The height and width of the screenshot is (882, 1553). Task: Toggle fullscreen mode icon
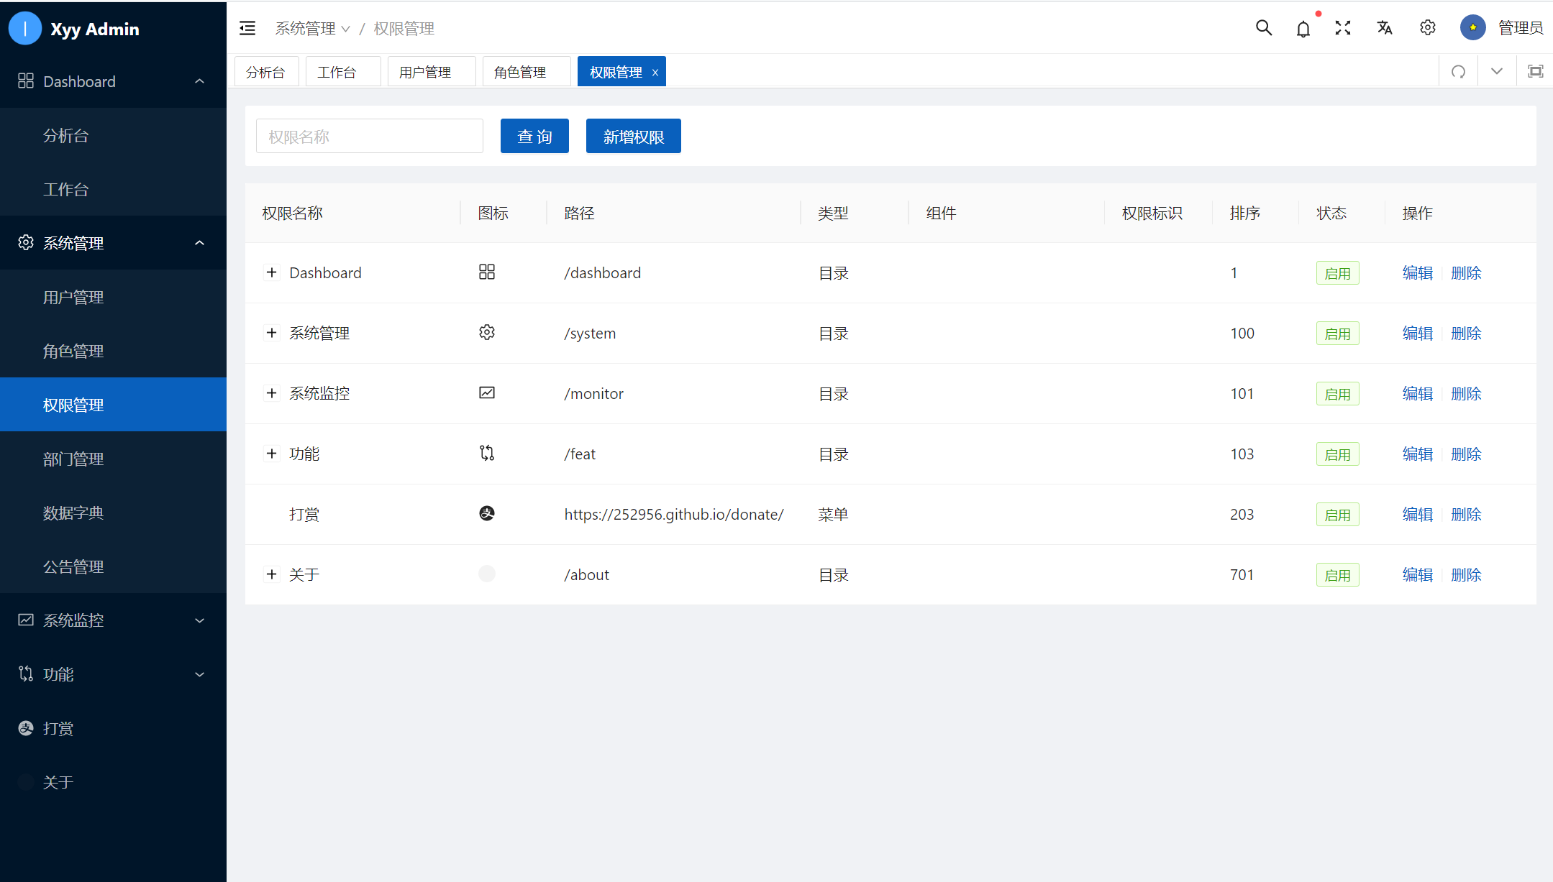point(1343,28)
